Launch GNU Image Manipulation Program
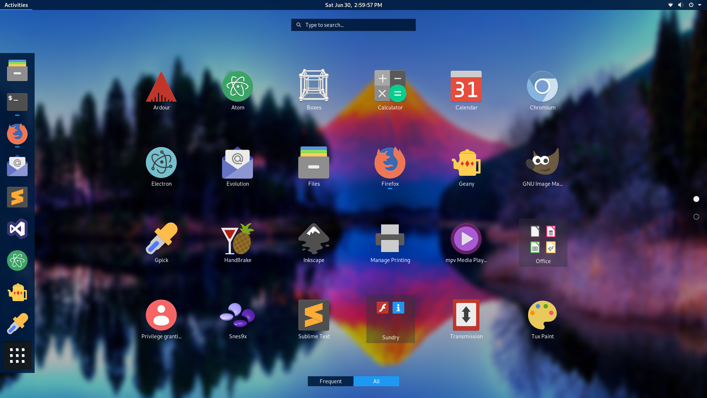 pos(542,167)
